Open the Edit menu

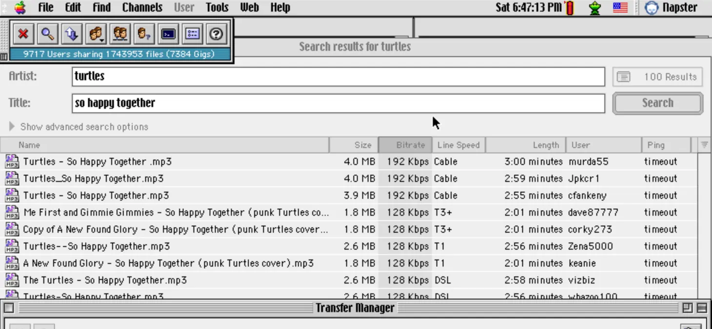[x=73, y=7]
